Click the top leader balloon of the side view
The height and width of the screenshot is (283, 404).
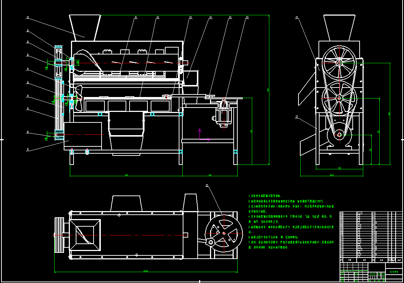[x=297, y=17]
